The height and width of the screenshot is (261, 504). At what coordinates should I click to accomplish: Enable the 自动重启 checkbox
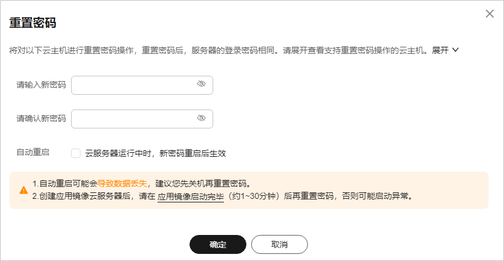[76, 153]
